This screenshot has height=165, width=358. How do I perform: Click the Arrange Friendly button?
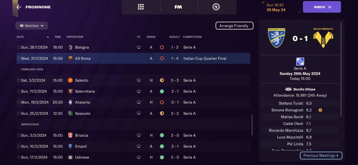[x=234, y=26]
